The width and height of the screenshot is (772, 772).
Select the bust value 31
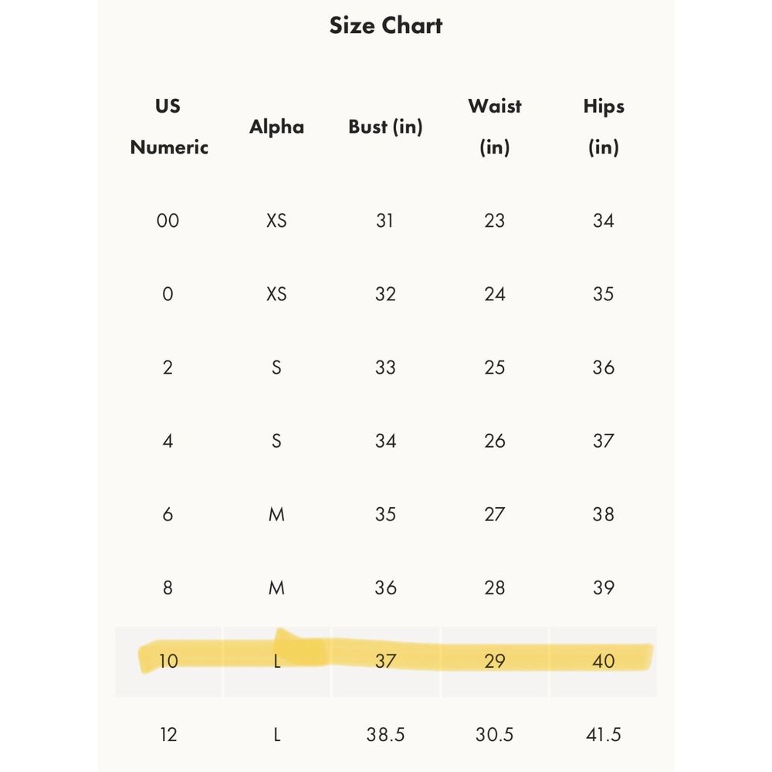pos(385,221)
